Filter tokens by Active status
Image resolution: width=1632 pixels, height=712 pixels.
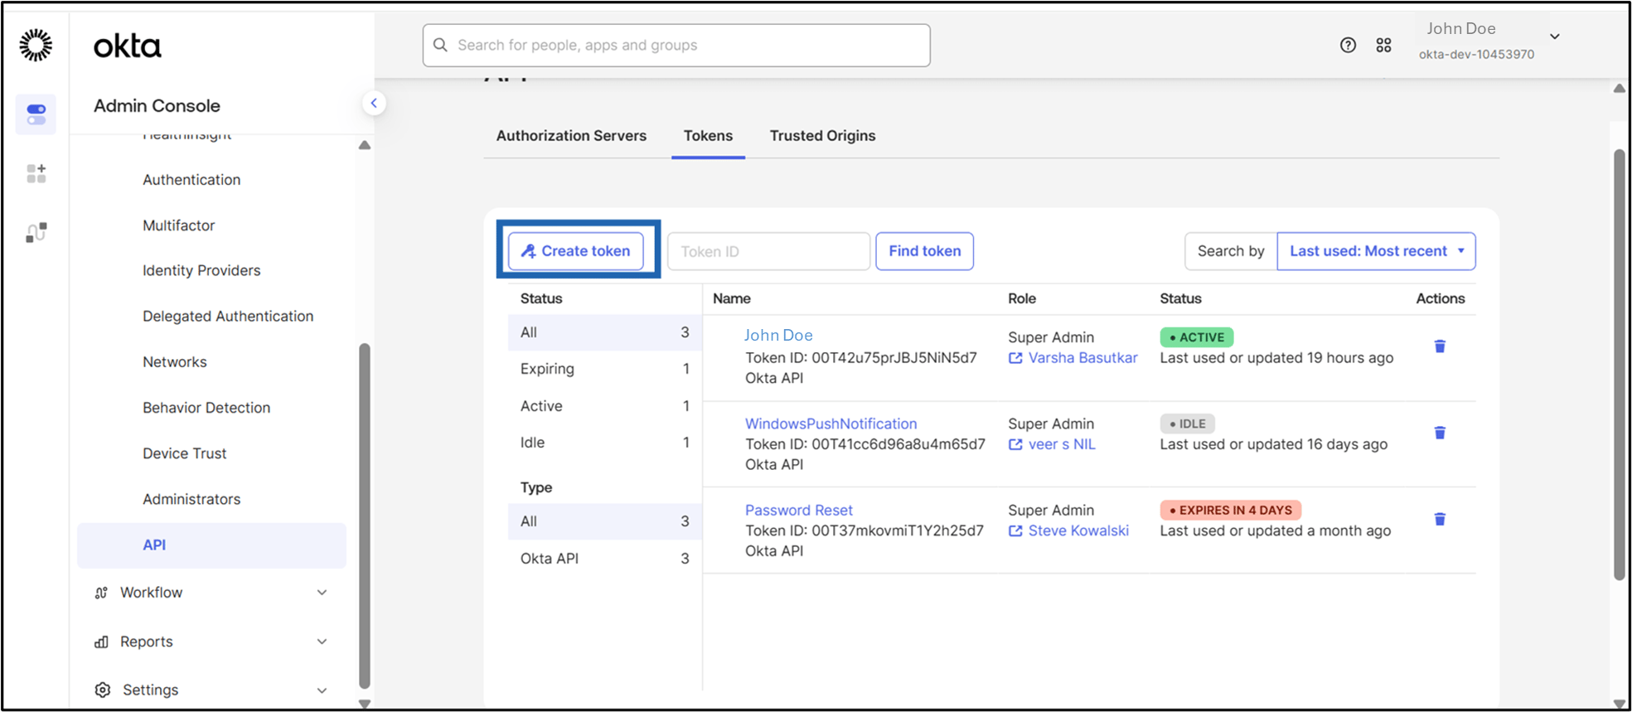coord(605,406)
